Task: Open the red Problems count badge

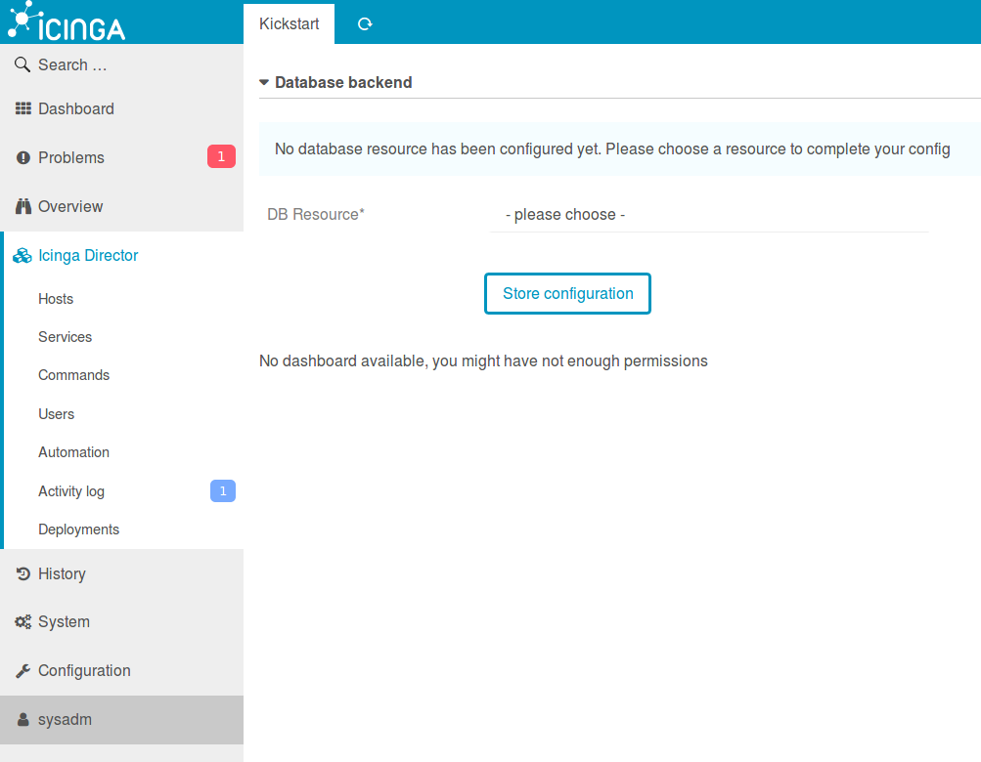Action: (221, 156)
